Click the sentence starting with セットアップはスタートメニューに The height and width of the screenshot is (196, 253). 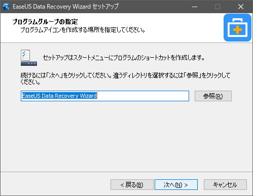(x=124, y=58)
